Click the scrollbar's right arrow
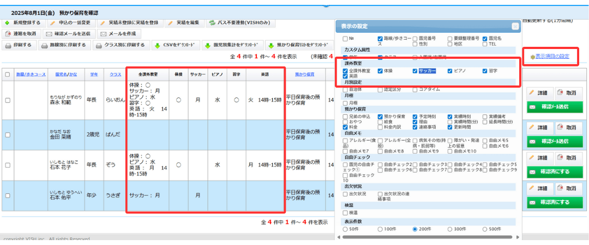The height and width of the screenshot is (245, 589). tap(518, 237)
